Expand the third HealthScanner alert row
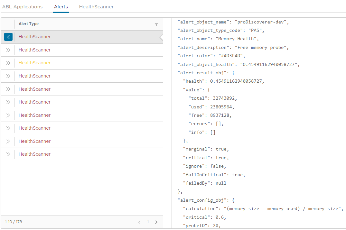This screenshot has width=346, height=230. [8, 63]
